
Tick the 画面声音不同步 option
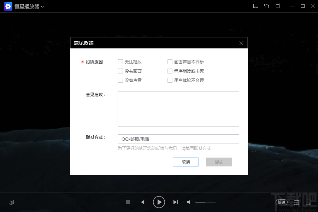point(170,62)
